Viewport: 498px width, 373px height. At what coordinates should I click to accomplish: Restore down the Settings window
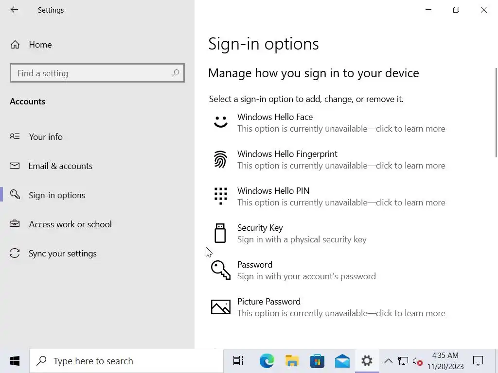coord(456,10)
